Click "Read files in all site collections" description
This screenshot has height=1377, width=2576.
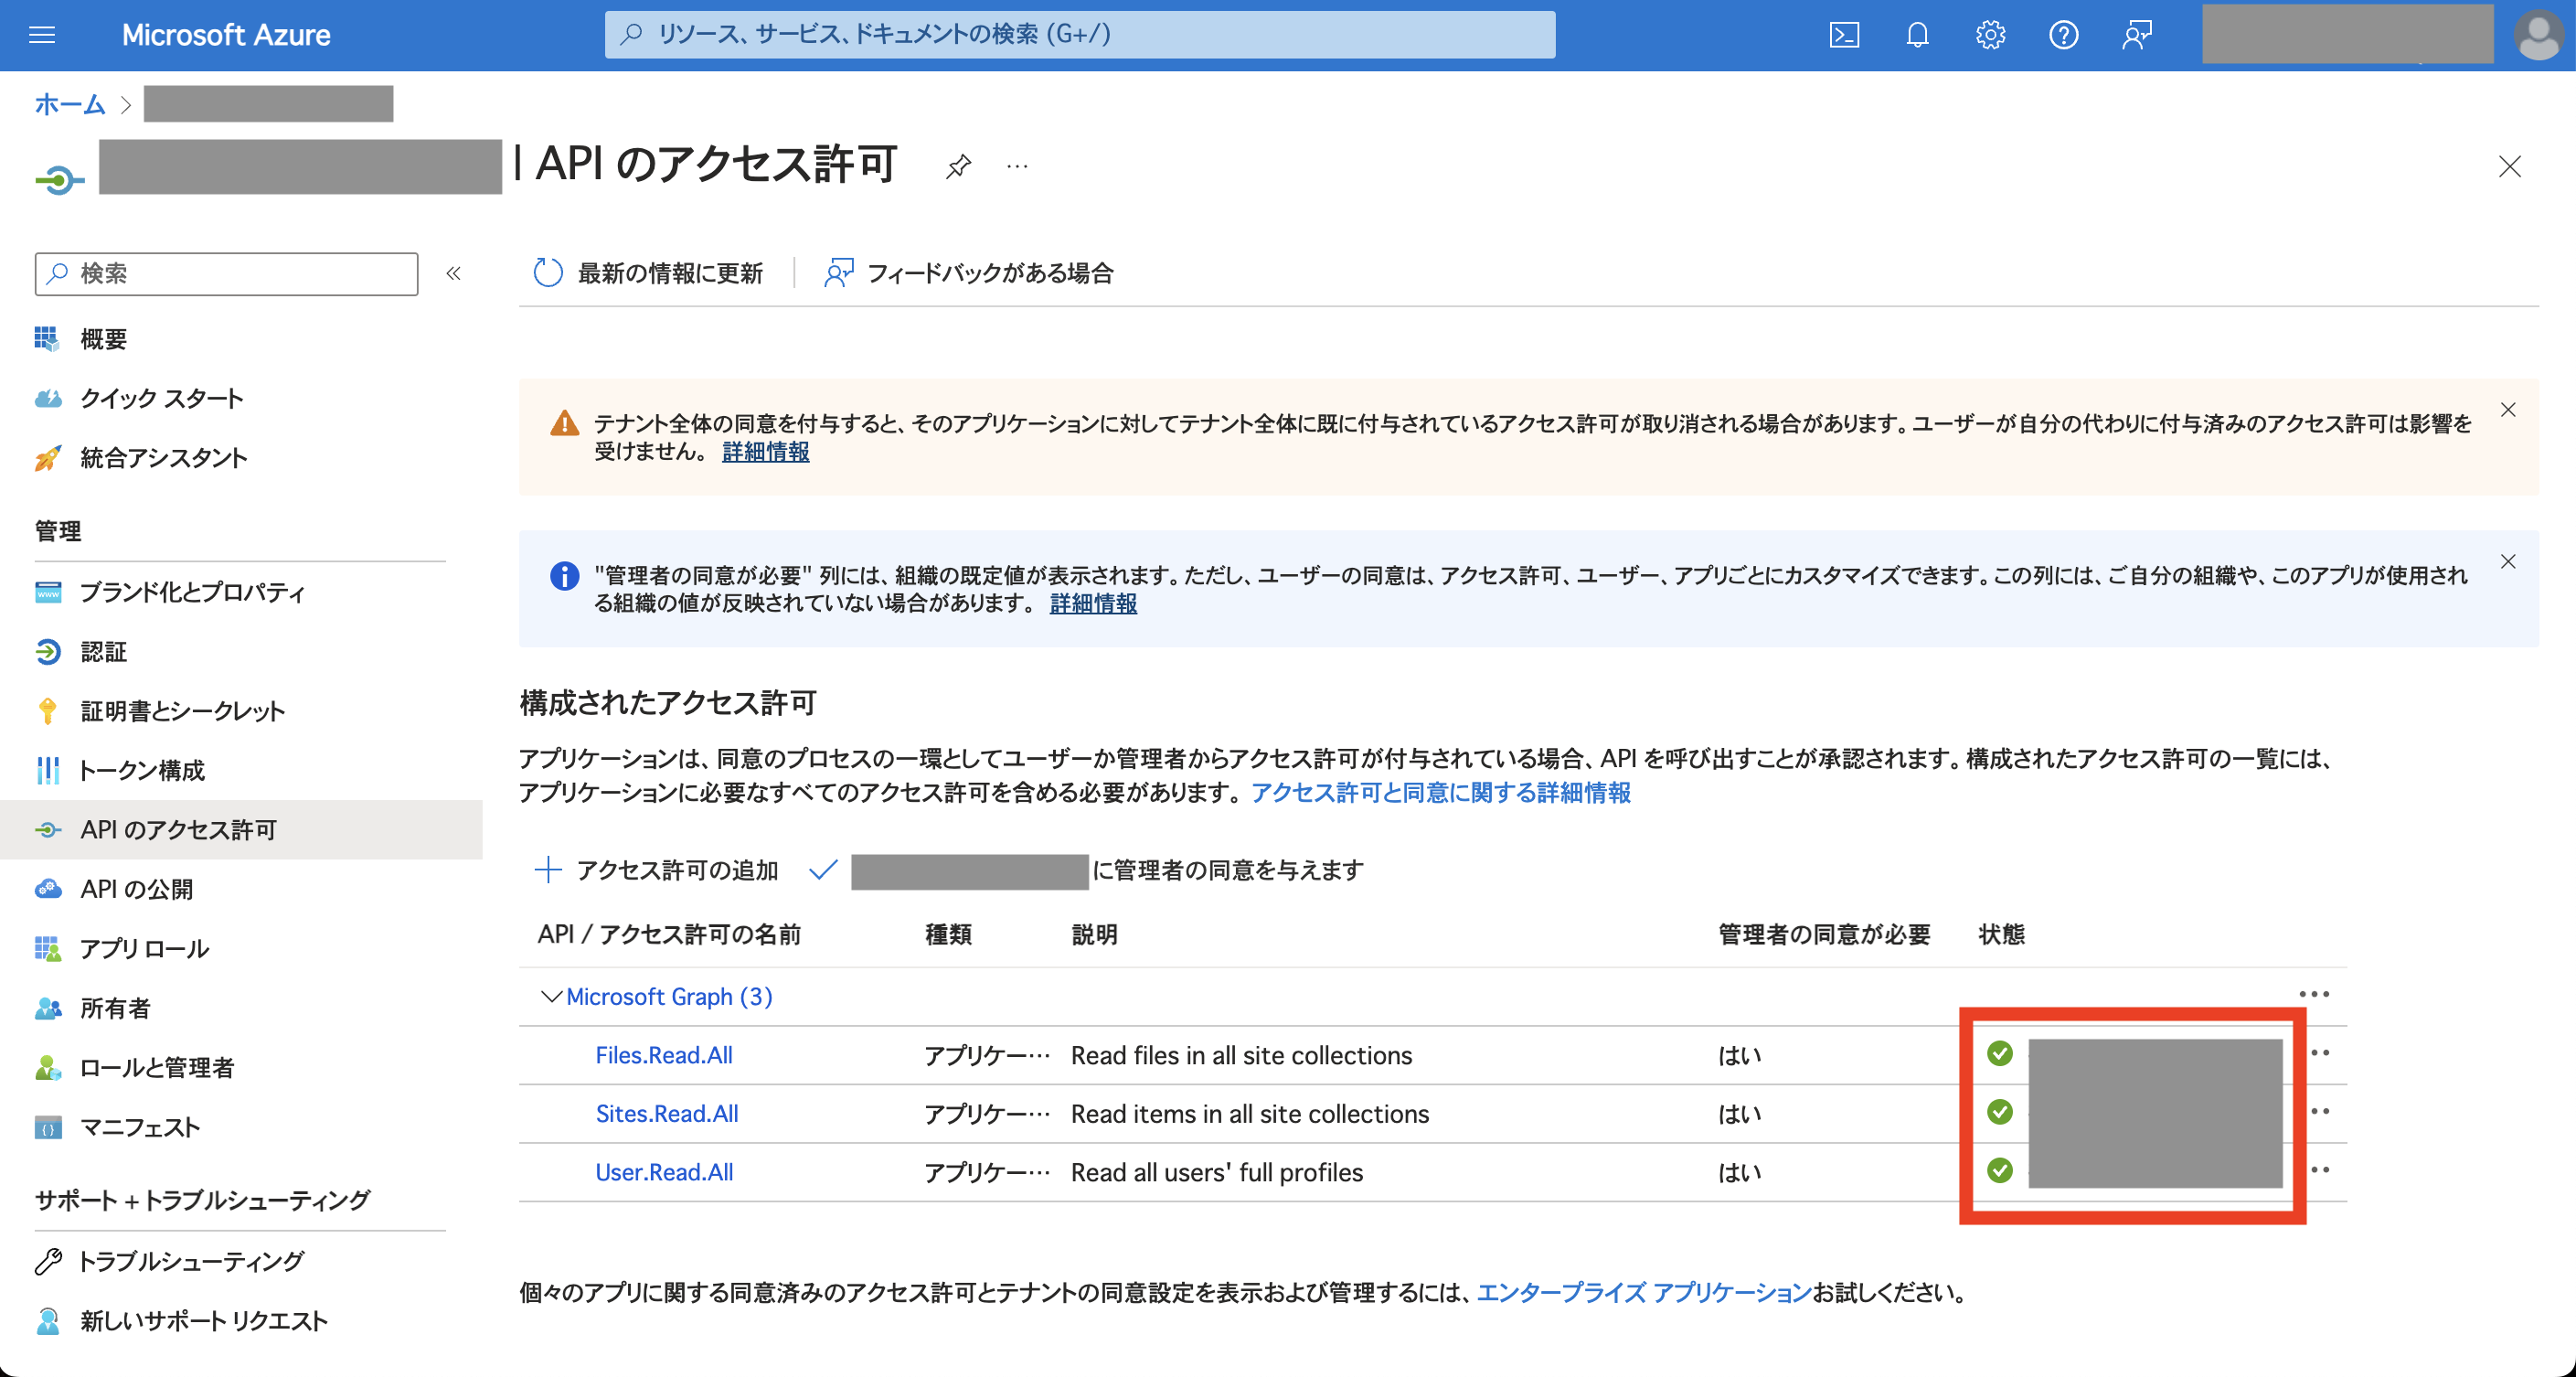click(1241, 1056)
